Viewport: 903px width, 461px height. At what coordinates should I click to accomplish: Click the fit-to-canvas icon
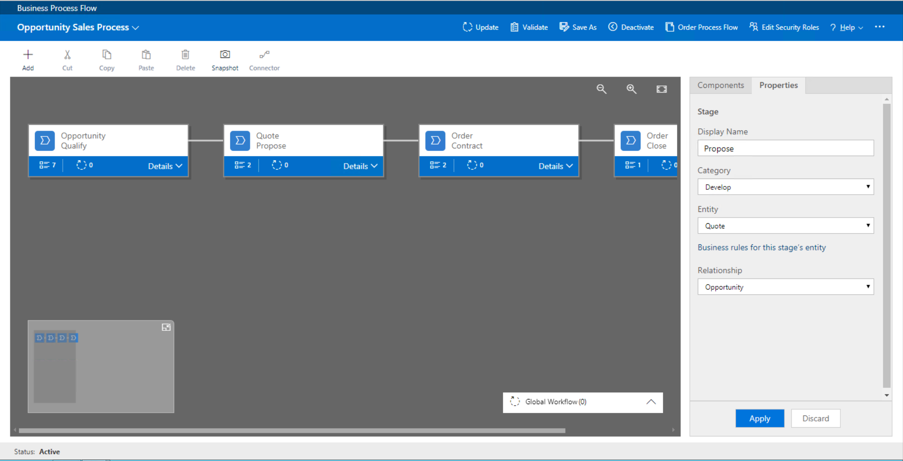coord(662,89)
